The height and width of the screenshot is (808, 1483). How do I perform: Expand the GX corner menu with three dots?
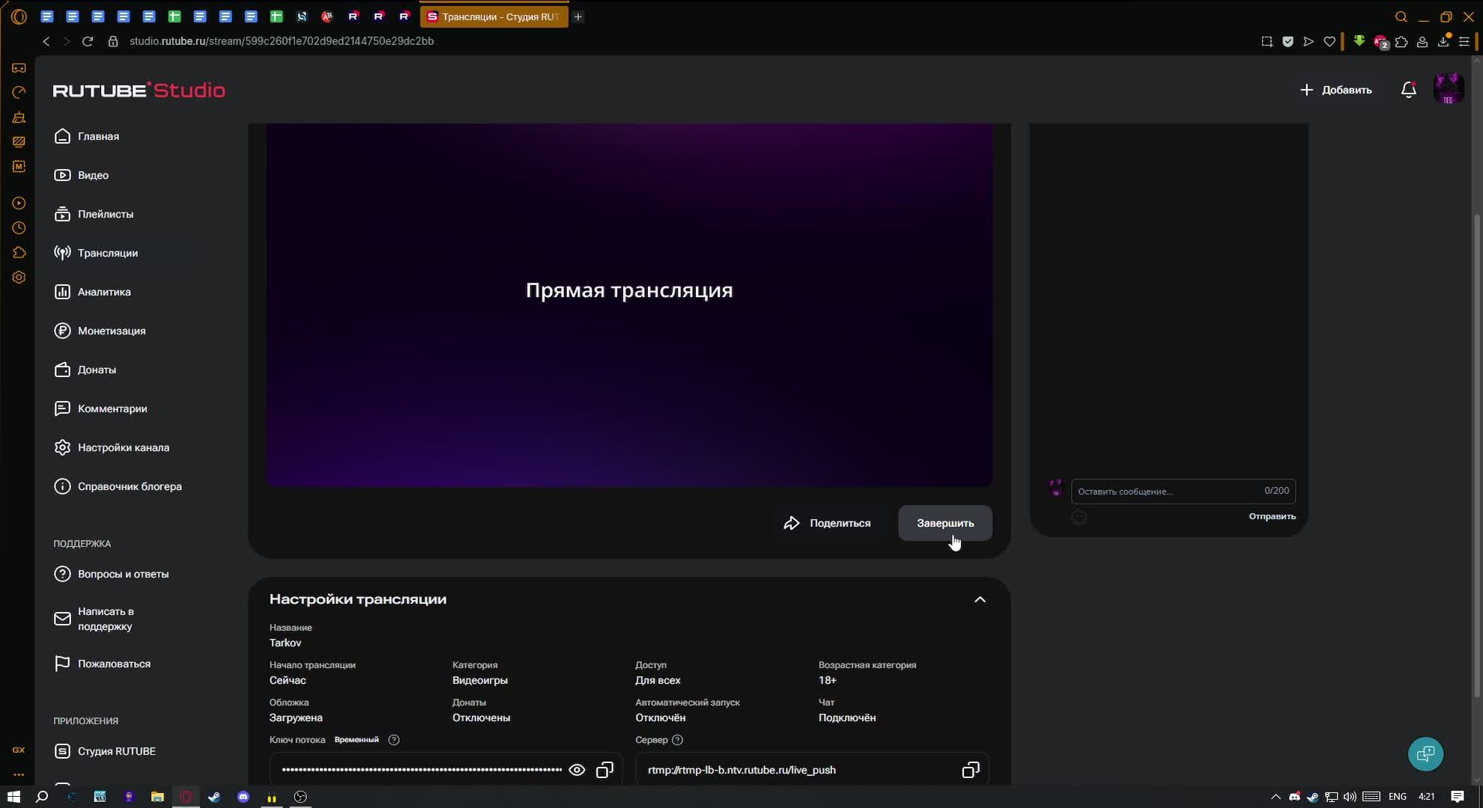tap(18, 774)
